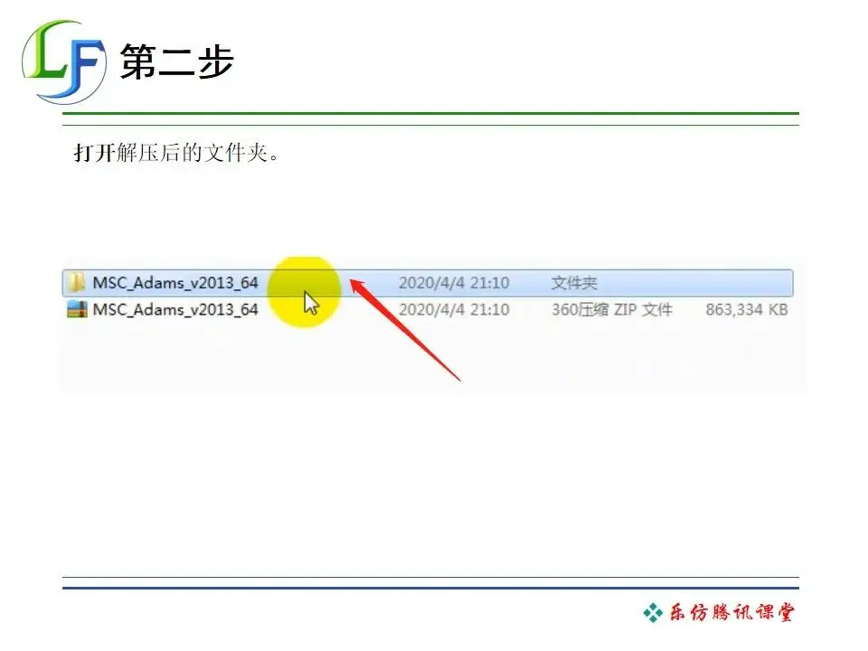Click the 文件夹 type label
868x651 pixels.
574,283
